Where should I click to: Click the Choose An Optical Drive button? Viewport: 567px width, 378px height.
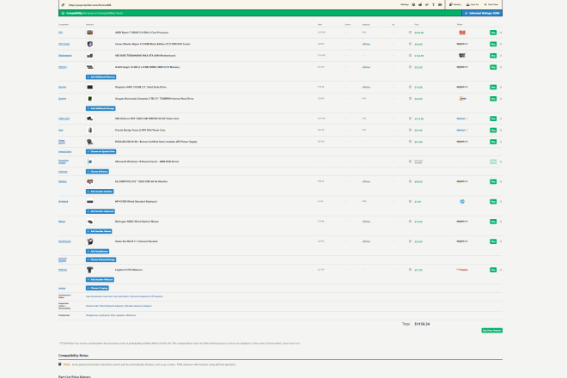click(x=101, y=151)
